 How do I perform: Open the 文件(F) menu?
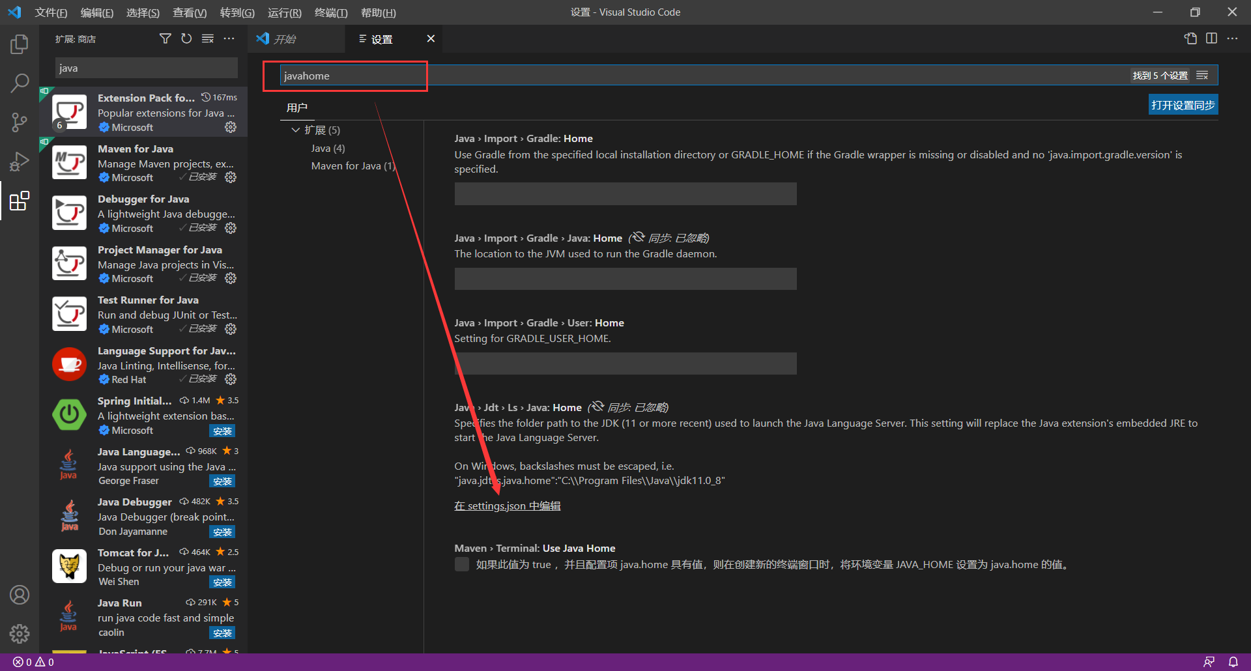point(51,12)
